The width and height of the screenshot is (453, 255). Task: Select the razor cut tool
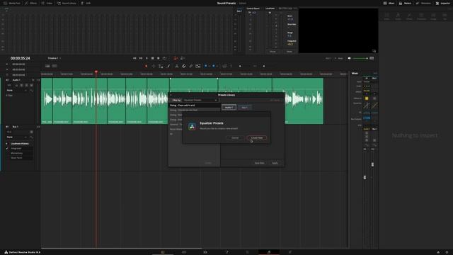176,66
